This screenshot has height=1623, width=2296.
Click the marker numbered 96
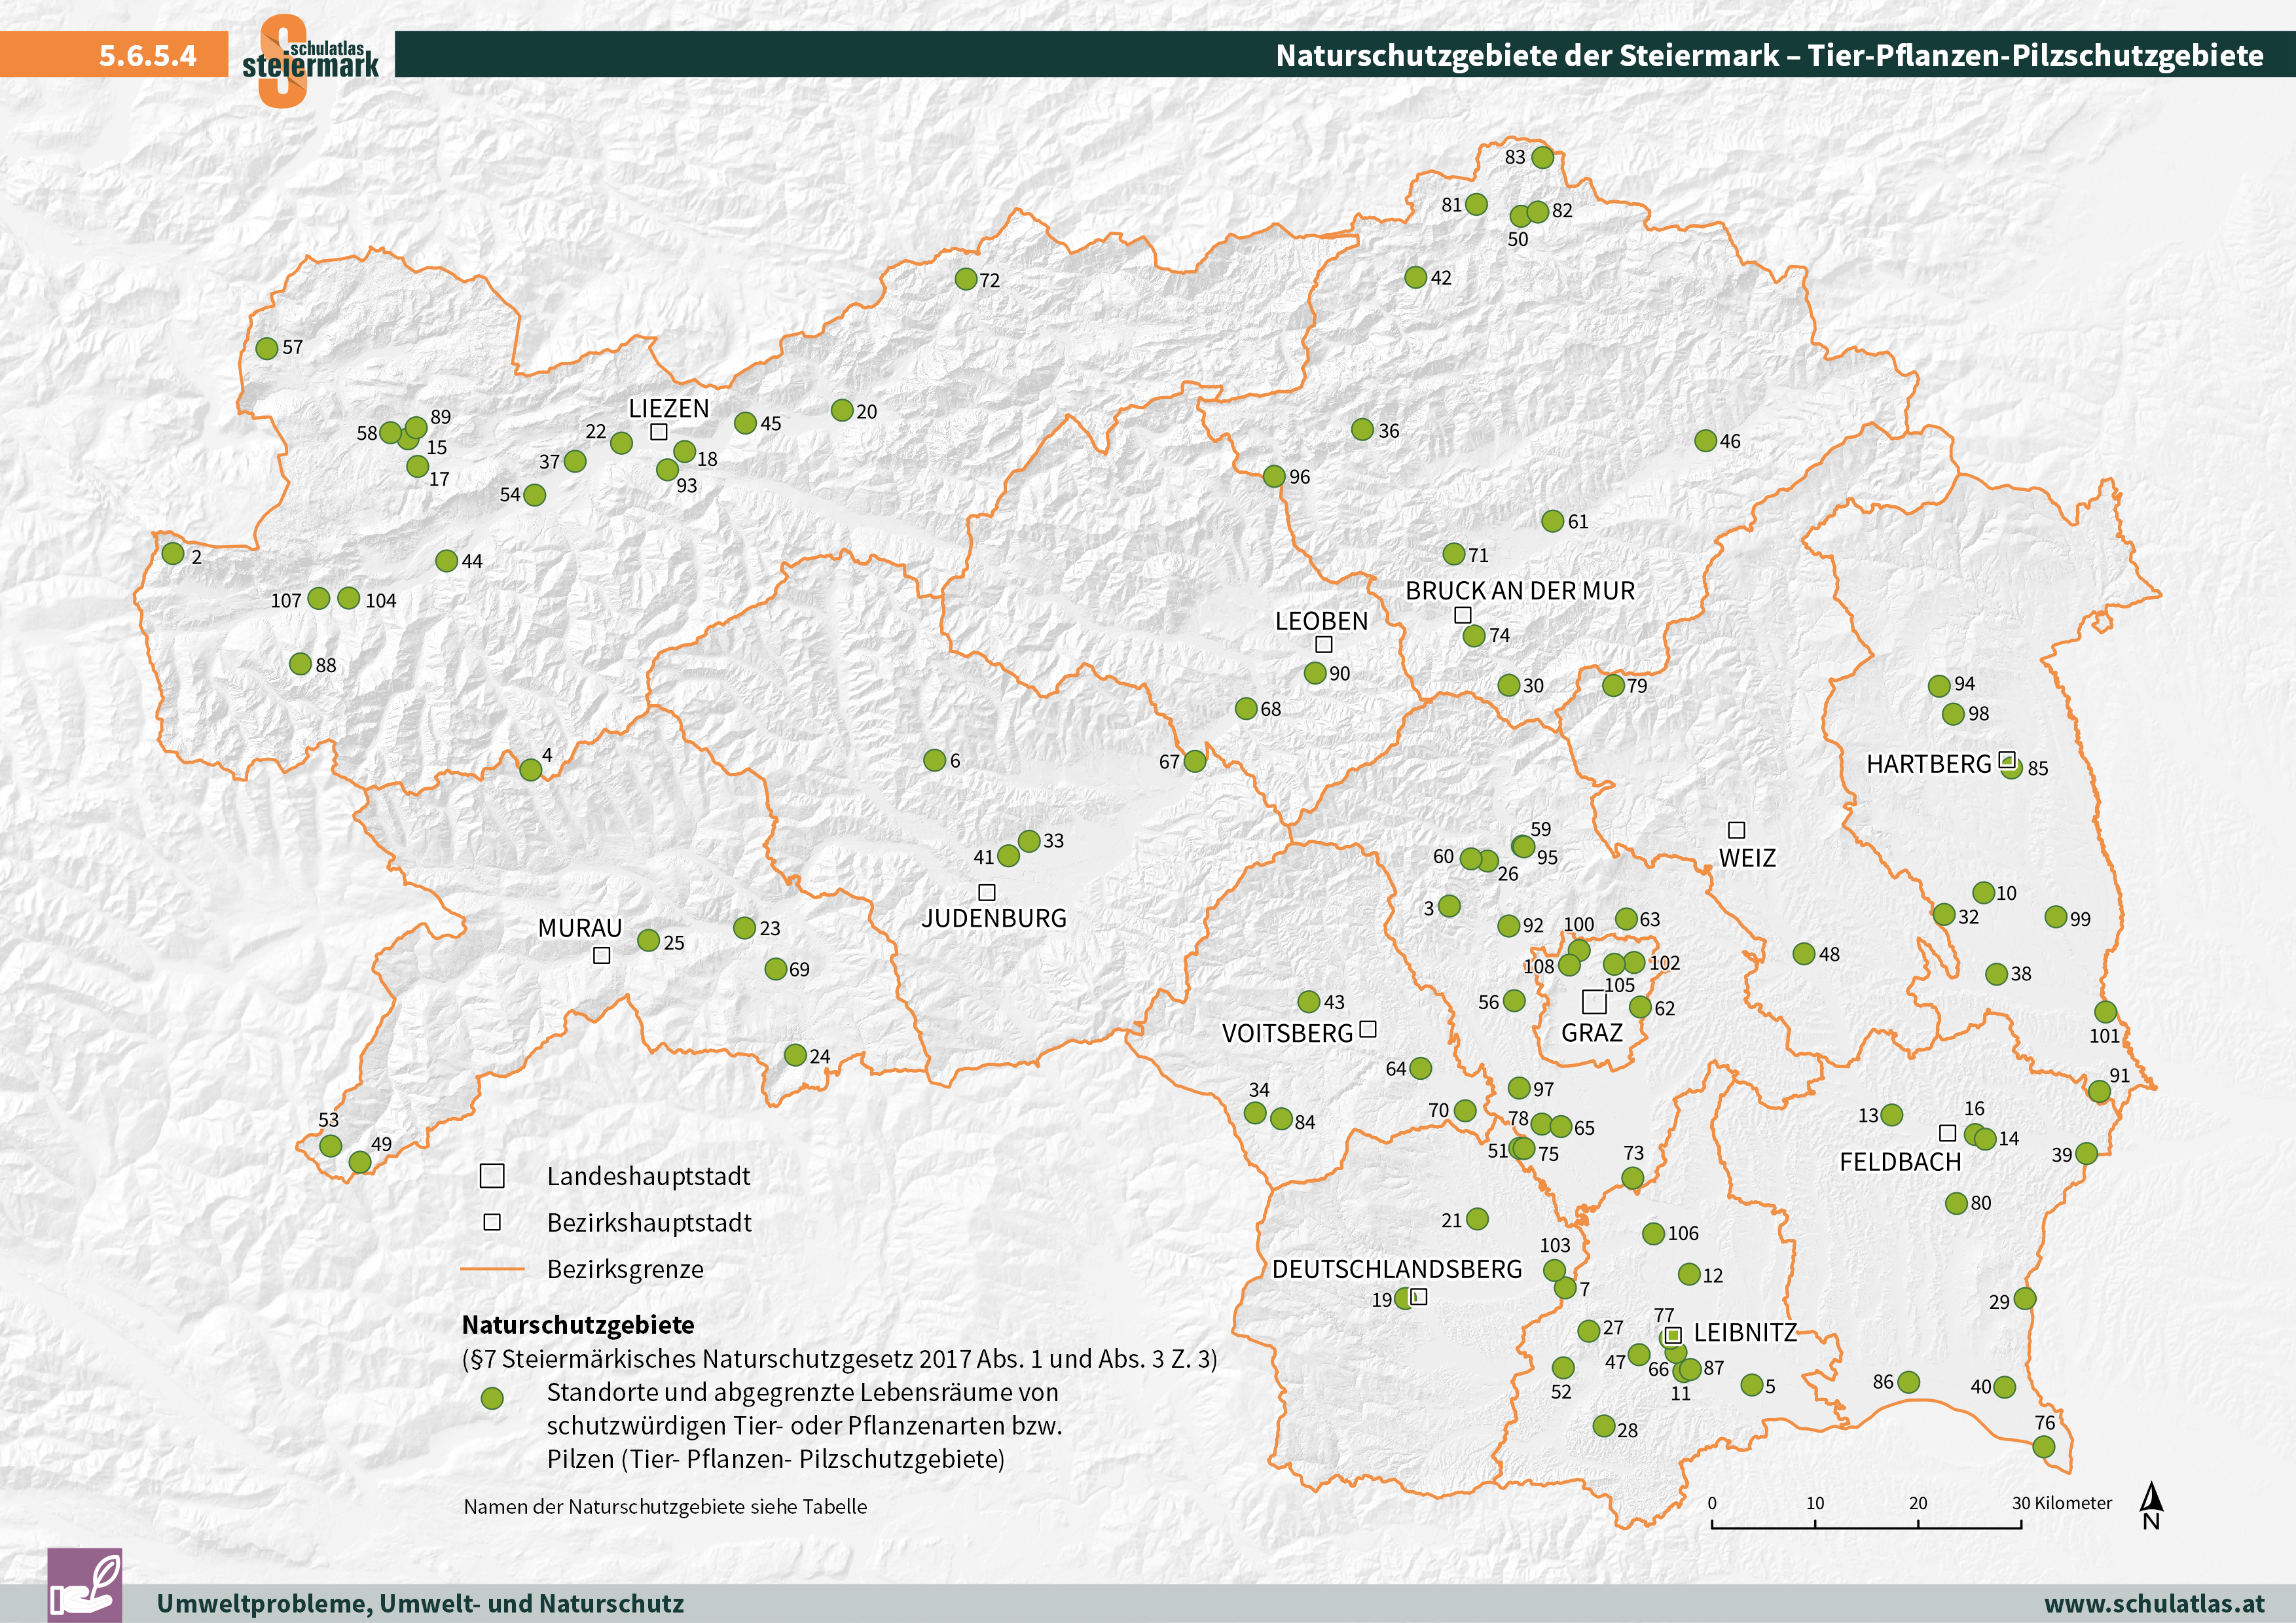tap(1274, 476)
